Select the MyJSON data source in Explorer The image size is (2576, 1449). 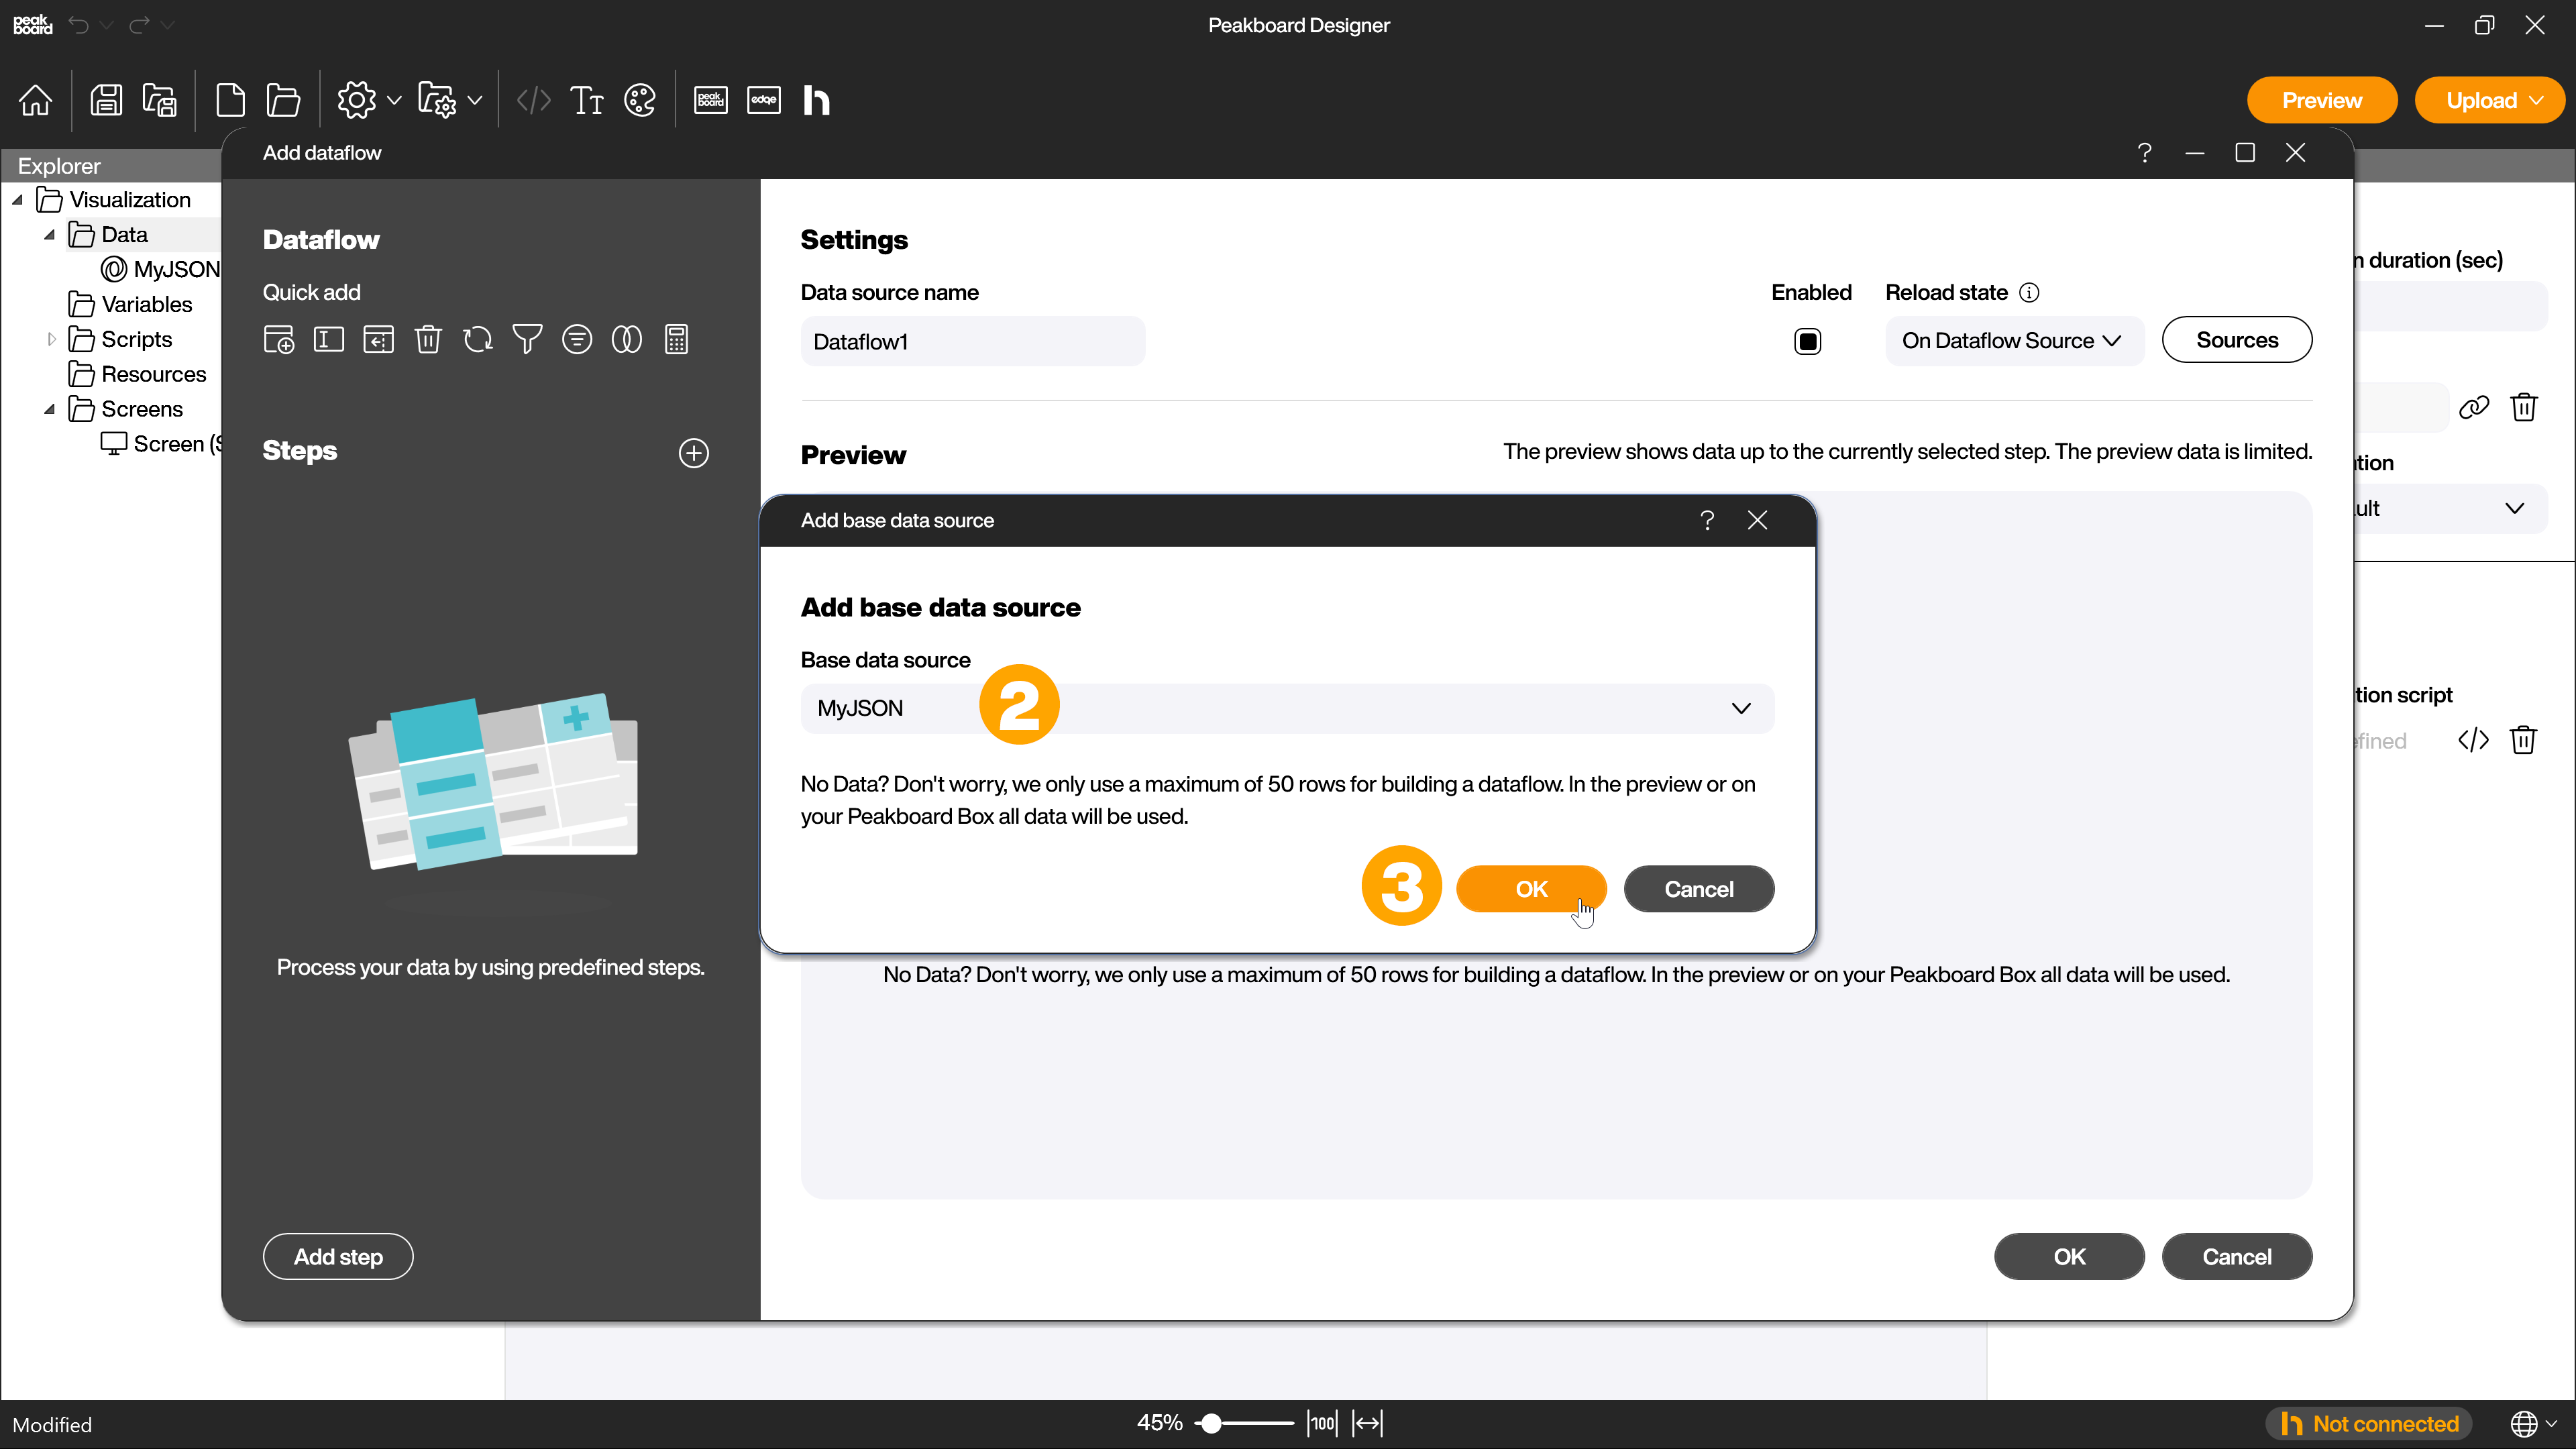pyautogui.click(x=160, y=269)
